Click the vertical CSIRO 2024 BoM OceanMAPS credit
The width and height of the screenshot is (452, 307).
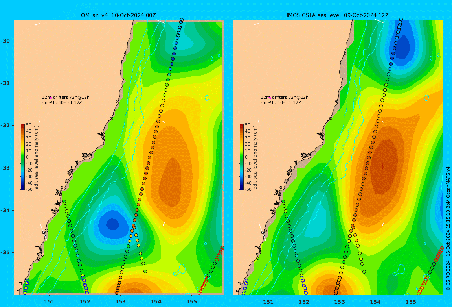click(448, 229)
